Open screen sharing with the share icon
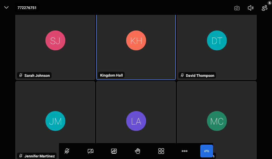 [x=114, y=151]
